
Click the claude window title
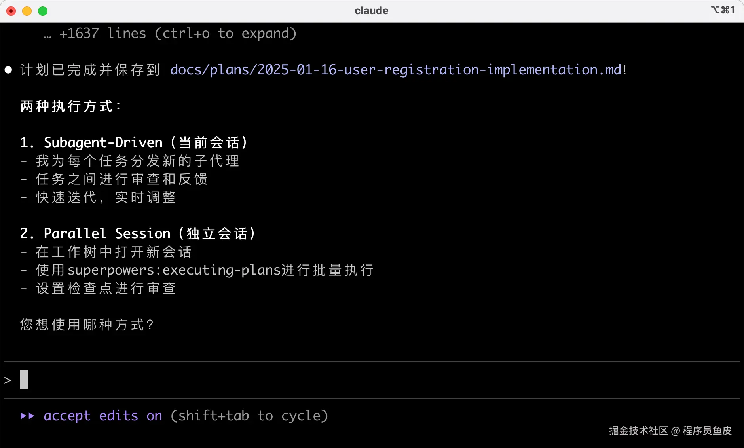coord(371,11)
